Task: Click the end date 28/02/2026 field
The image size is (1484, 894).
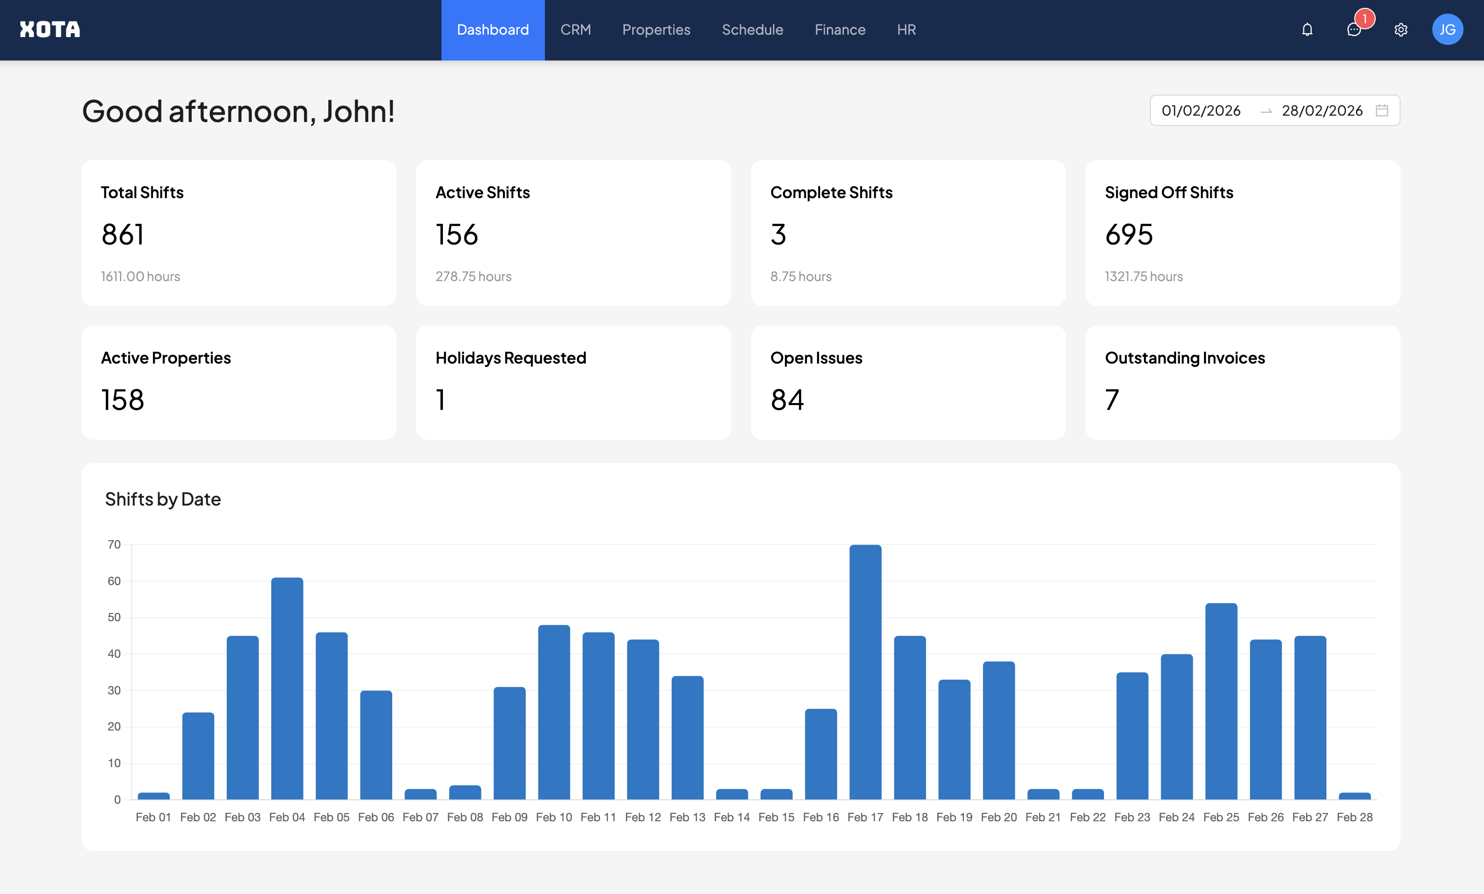Action: 1322,110
